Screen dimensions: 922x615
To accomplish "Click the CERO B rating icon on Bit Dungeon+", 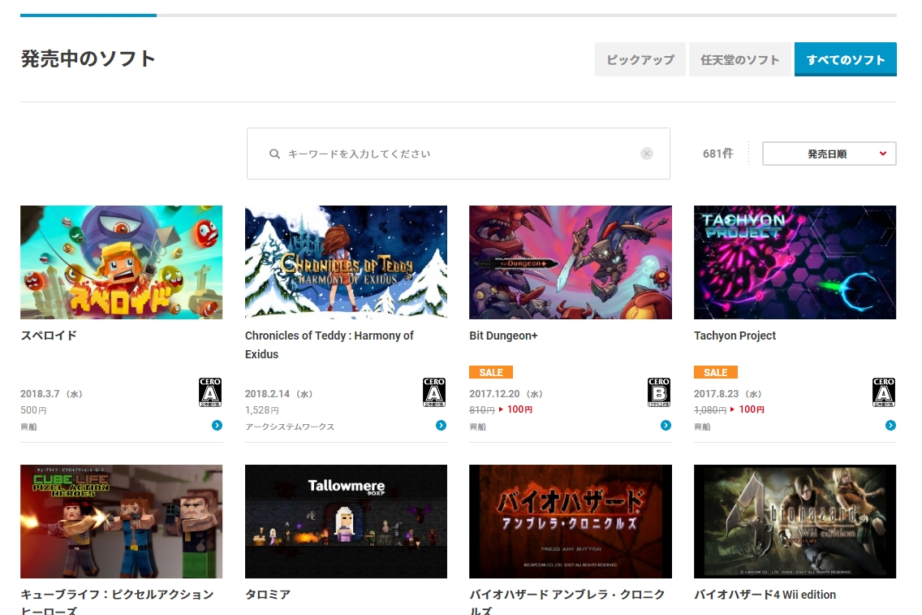I will pyautogui.click(x=658, y=392).
